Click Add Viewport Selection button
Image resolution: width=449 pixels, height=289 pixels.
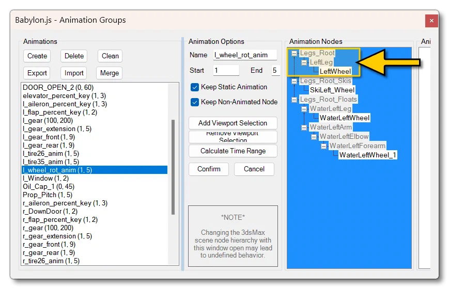pyautogui.click(x=233, y=123)
